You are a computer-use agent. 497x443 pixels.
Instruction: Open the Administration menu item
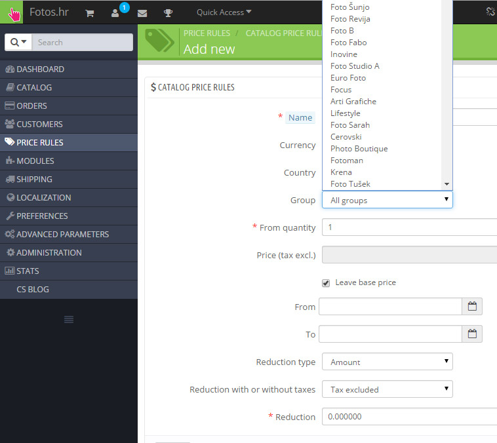pyautogui.click(x=69, y=253)
